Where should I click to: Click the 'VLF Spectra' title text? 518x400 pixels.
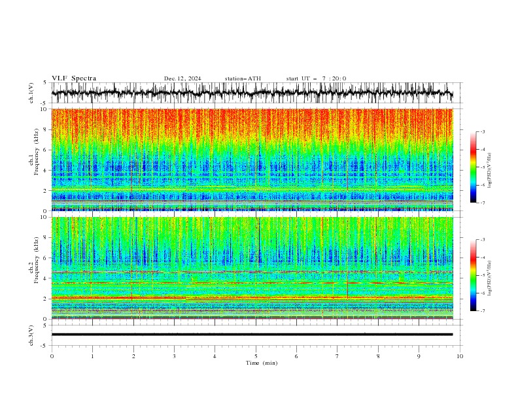coord(74,78)
